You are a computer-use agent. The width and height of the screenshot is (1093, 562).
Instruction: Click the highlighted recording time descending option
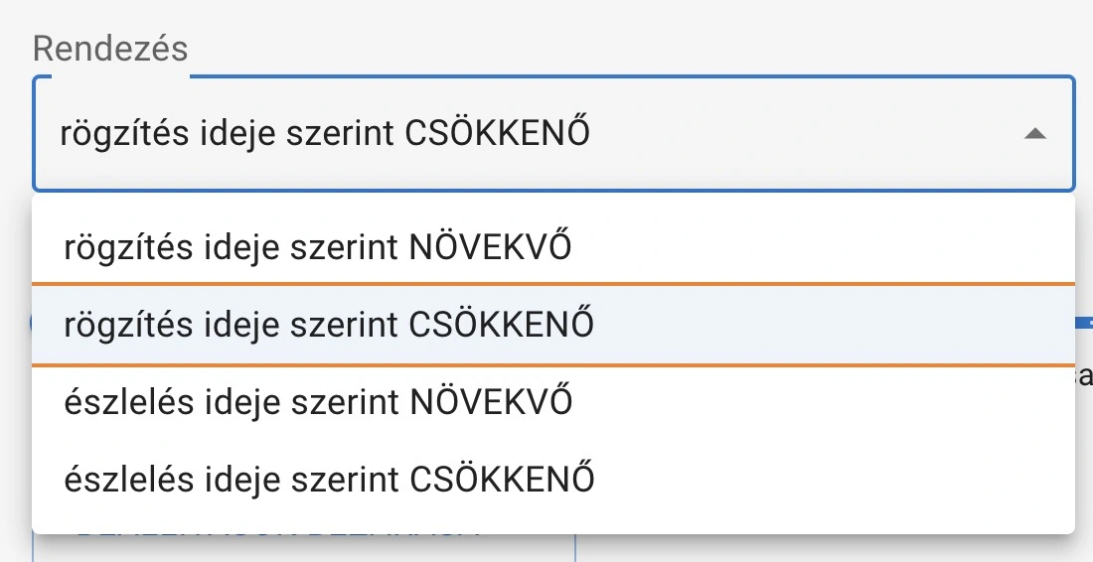[329, 325]
